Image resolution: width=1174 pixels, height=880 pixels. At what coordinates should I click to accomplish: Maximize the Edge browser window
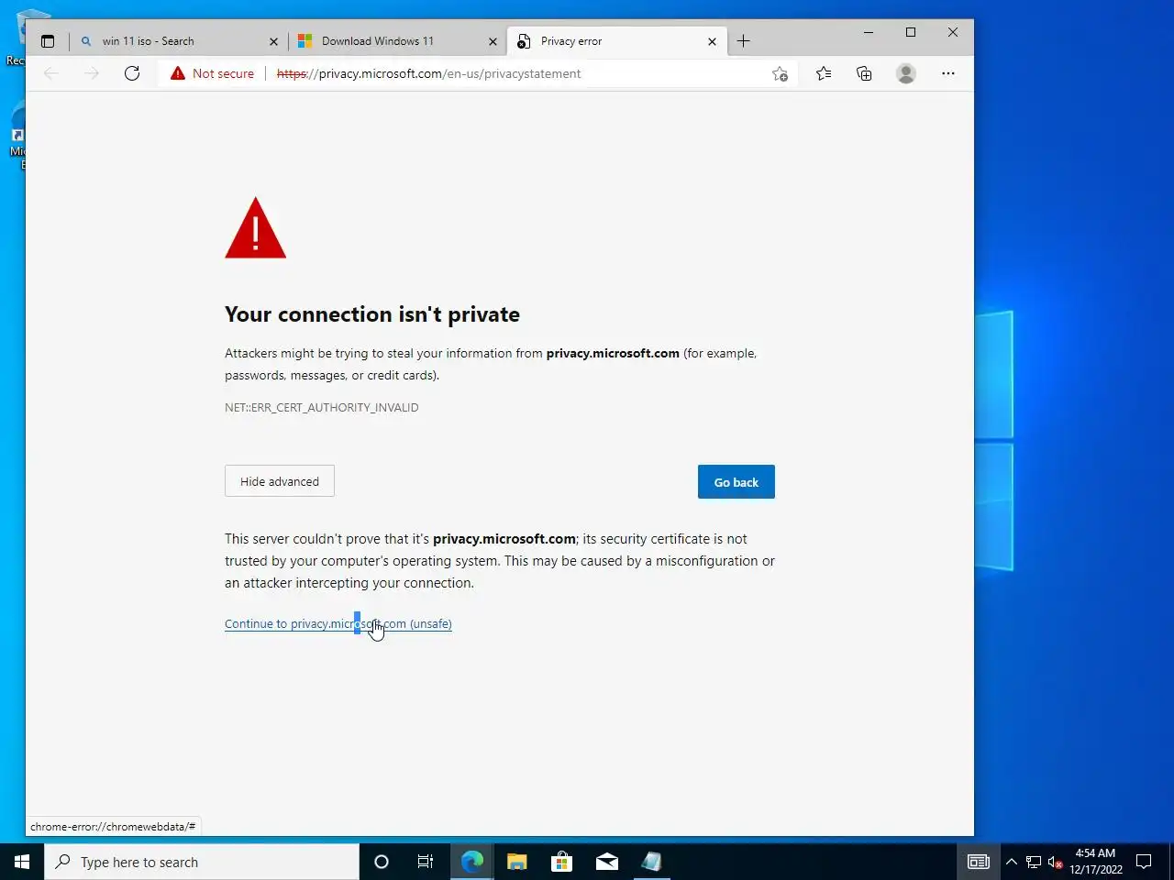pos(911,33)
